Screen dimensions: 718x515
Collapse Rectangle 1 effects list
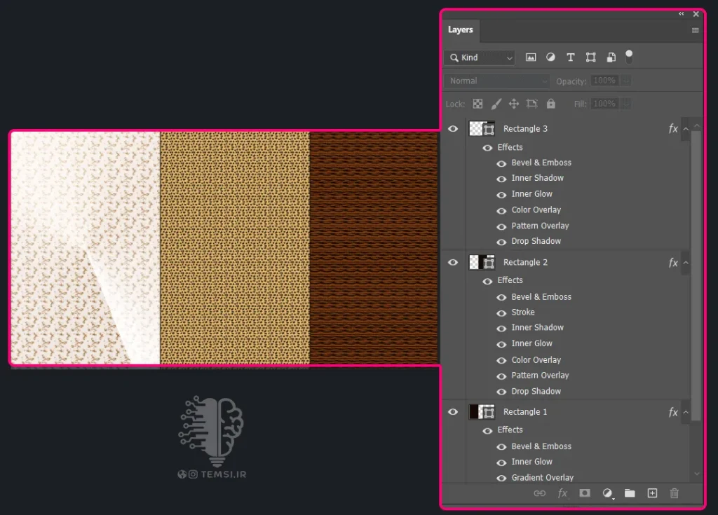tap(686, 412)
